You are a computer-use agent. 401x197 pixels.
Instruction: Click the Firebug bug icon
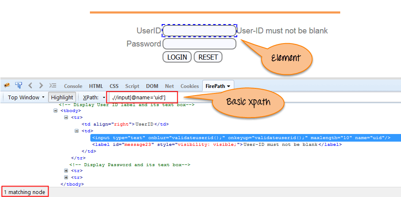(7, 85)
